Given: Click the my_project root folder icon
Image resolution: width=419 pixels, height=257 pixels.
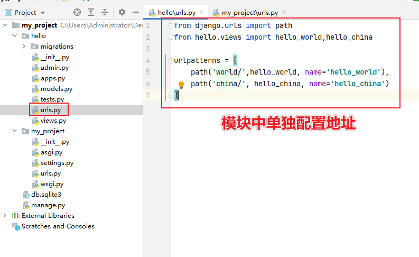Looking at the screenshot, I should pyautogui.click(x=16, y=25).
